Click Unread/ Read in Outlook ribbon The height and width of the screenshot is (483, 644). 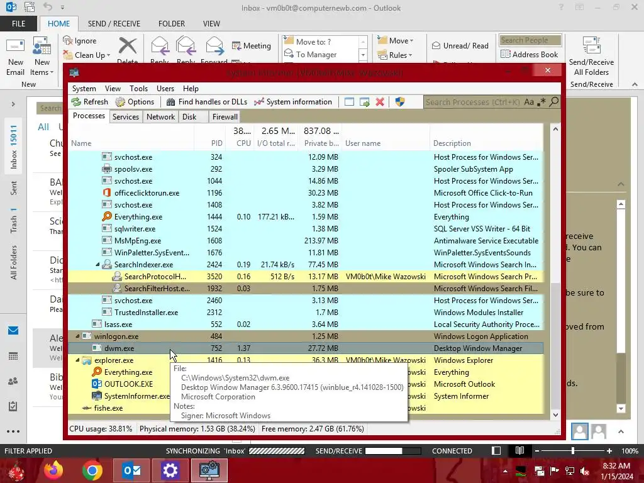[460, 45]
